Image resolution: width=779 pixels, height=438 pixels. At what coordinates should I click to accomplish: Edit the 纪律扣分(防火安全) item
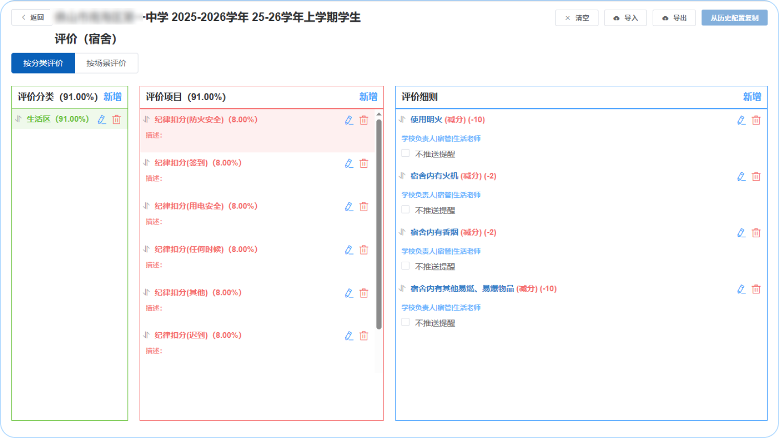pyautogui.click(x=349, y=120)
